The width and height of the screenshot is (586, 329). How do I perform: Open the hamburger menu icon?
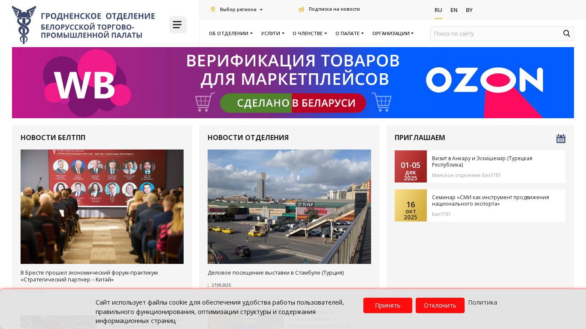tap(178, 25)
